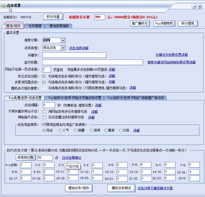205x197 pixels.
Task: Click the green shield app icon in title bar
Action: (4, 6)
